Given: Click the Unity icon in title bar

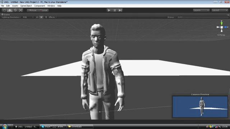Looking at the screenshot, I should pos(1,2).
